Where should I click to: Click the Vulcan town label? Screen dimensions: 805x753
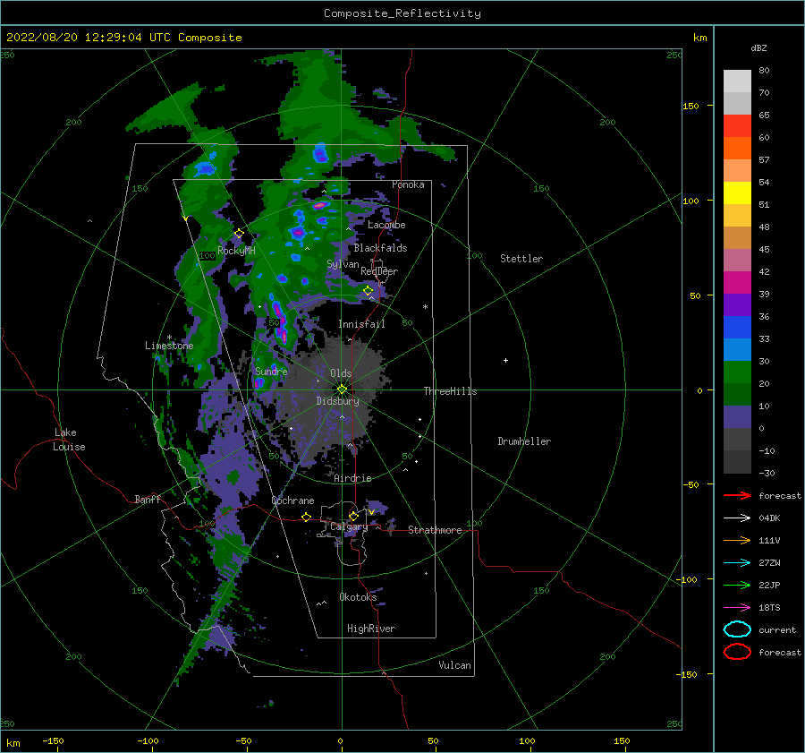[454, 665]
